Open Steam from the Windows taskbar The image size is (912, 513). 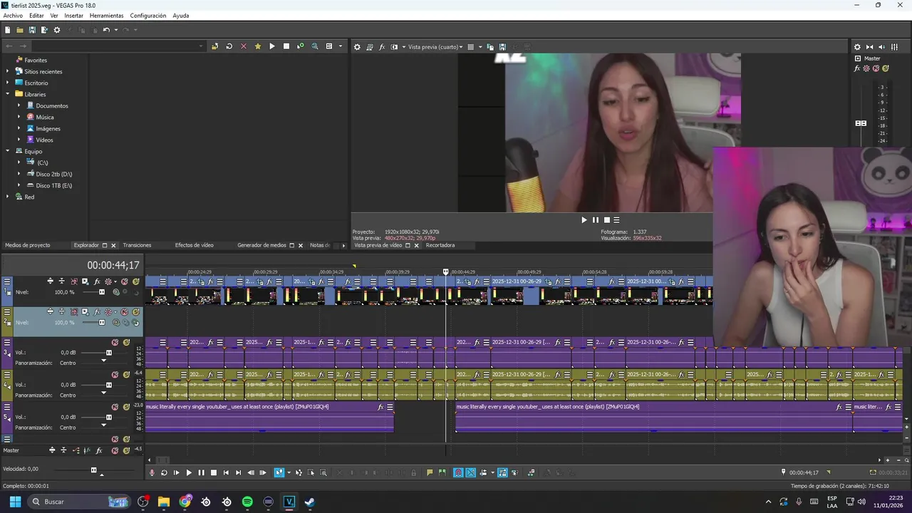[309, 502]
